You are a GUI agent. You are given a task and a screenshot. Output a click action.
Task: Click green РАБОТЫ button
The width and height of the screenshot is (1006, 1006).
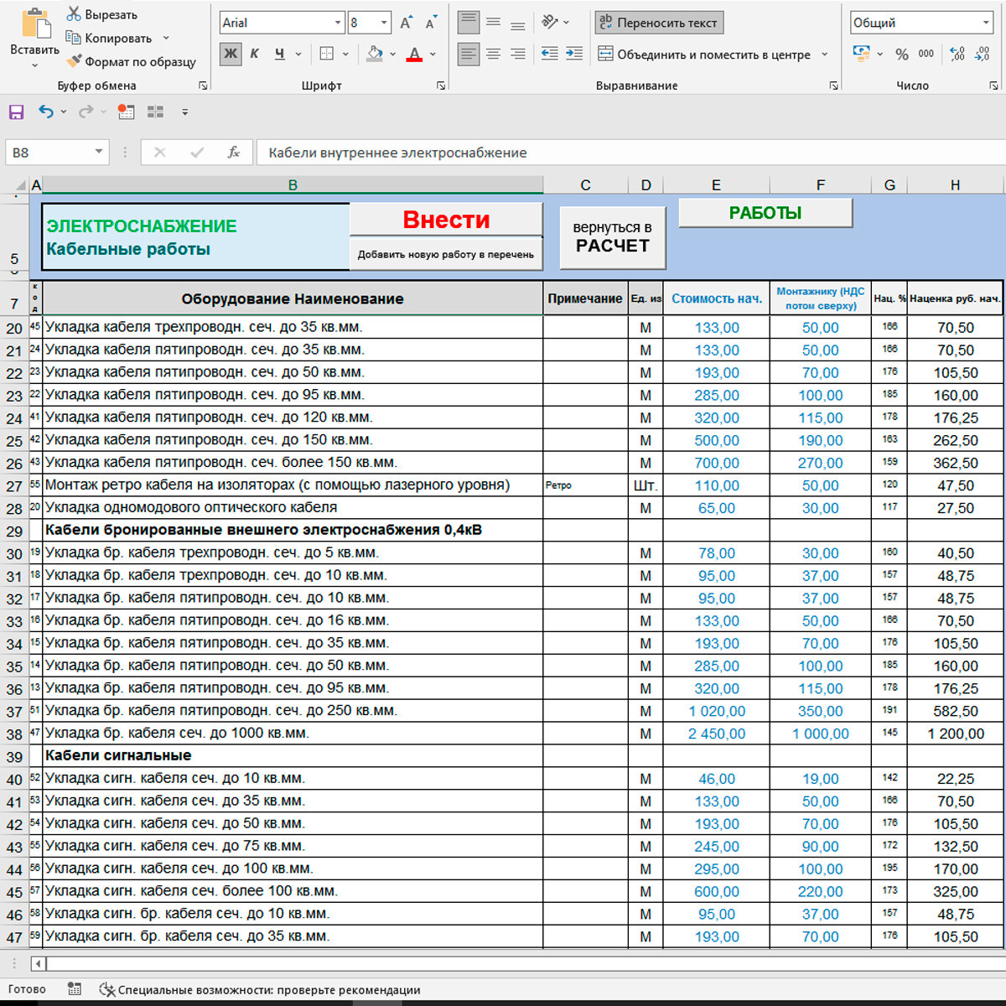coord(765,213)
